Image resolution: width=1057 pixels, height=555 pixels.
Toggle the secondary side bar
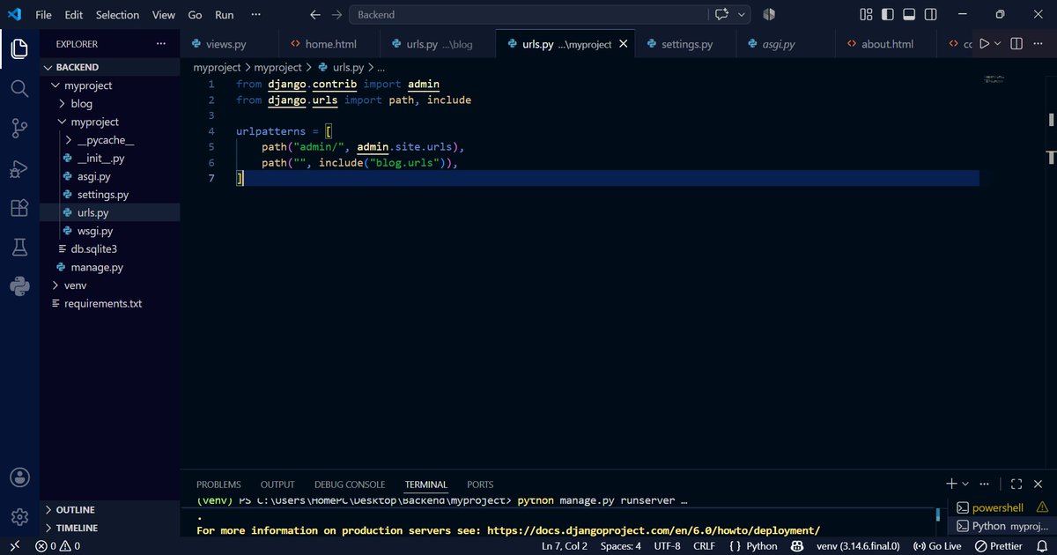point(931,15)
